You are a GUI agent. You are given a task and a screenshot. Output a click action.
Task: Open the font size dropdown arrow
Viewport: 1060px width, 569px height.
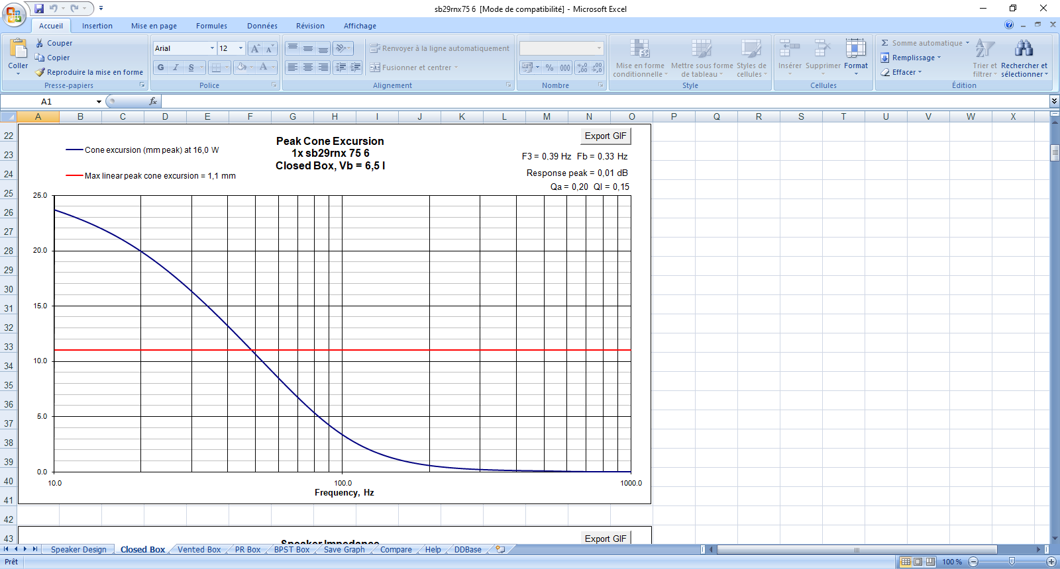click(240, 48)
